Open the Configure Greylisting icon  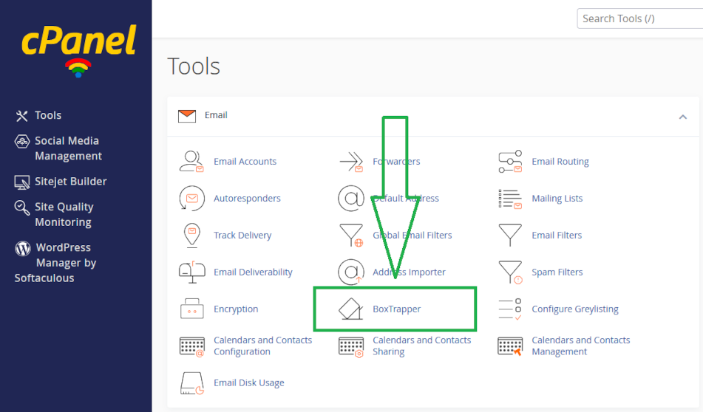(x=510, y=309)
